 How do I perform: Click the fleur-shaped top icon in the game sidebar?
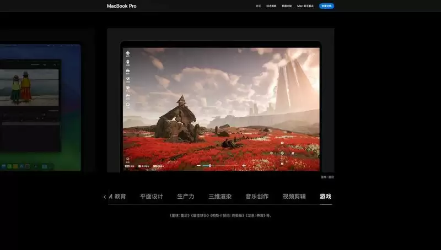(x=128, y=53)
